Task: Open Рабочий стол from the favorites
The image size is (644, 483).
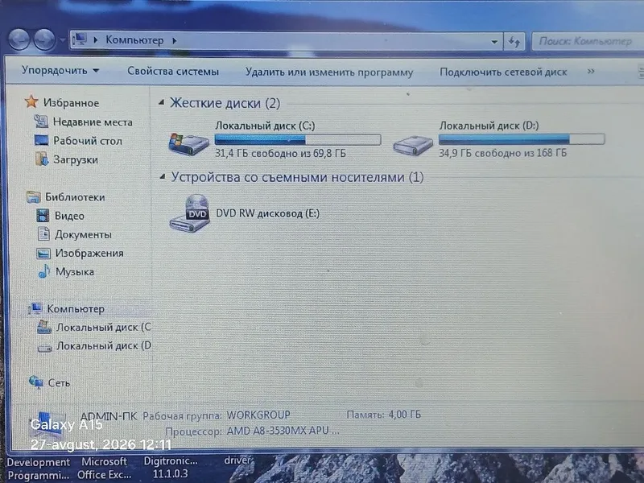Action: (x=88, y=141)
